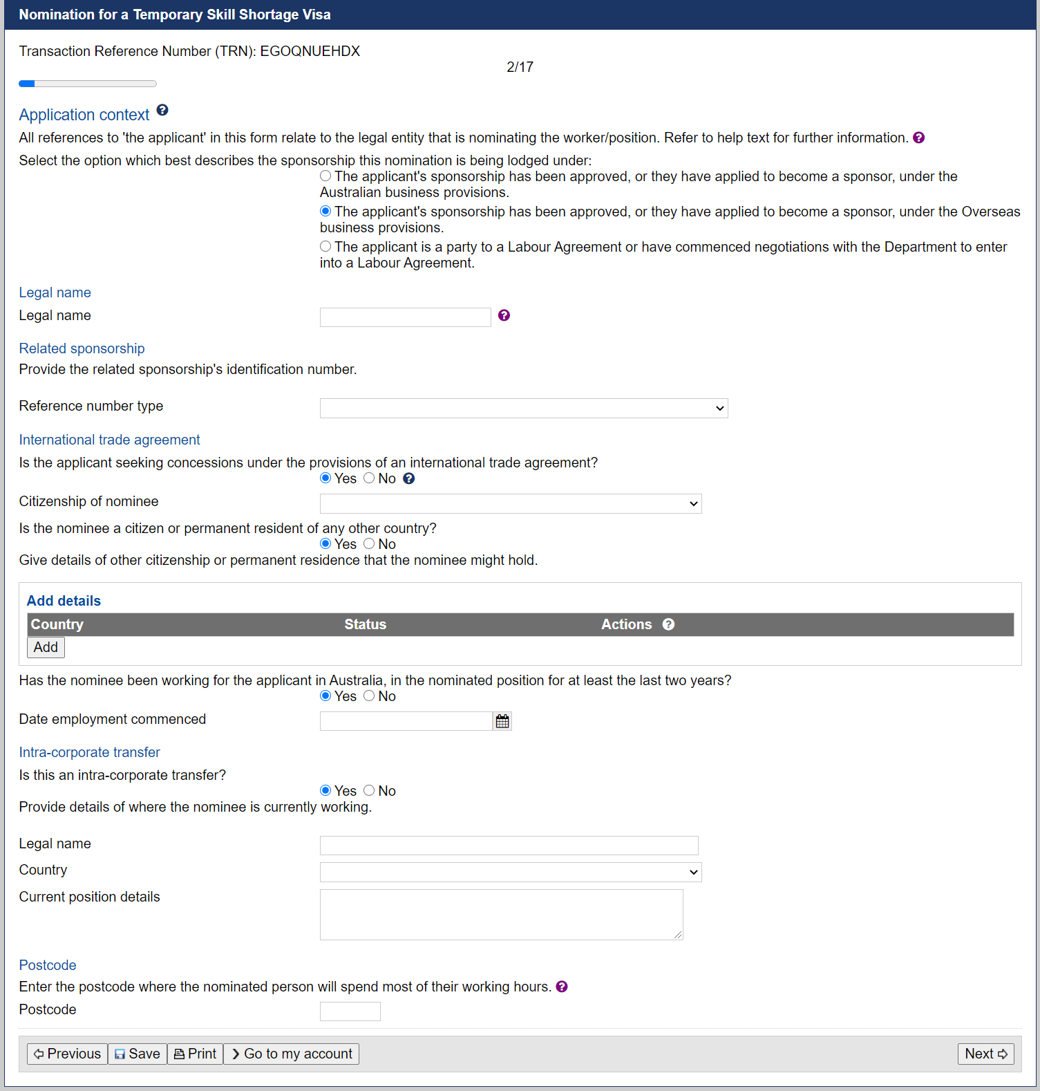Click help icon after postcode working hours text
1040x1091 pixels.
click(x=562, y=987)
